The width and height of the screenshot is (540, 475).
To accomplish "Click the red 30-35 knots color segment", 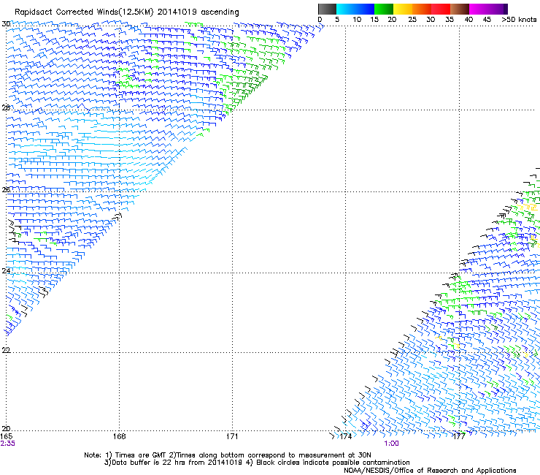I will click(441, 9).
